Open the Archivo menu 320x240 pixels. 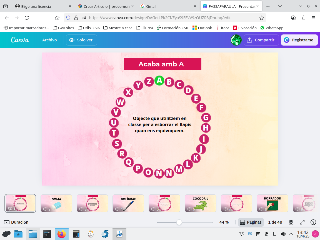49,40
